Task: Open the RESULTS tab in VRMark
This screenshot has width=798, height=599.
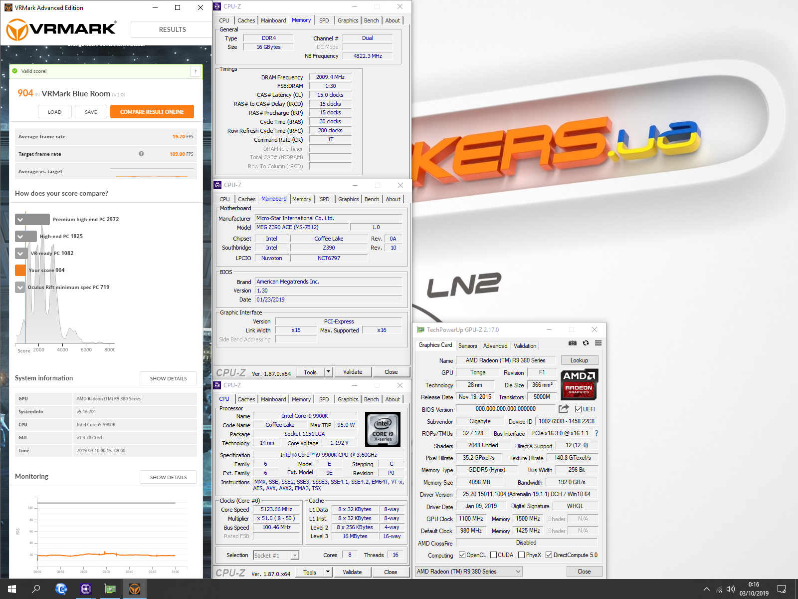Action: point(172,29)
